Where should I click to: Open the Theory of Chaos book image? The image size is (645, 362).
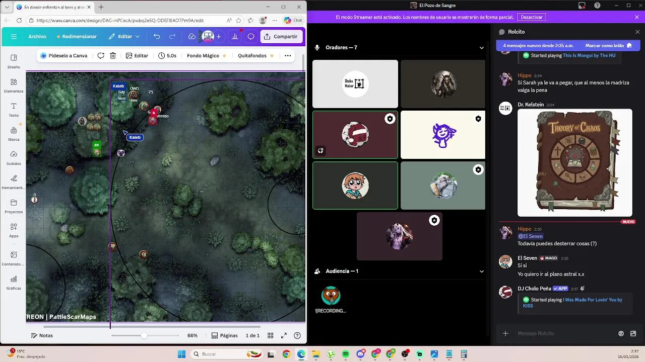pos(575,163)
